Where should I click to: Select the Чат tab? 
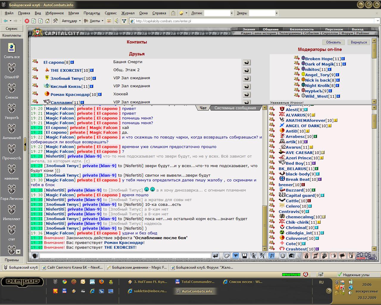203,108
